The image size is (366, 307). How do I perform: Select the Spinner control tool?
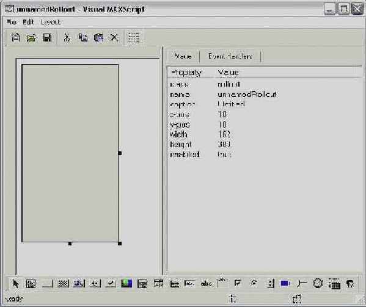(270, 283)
